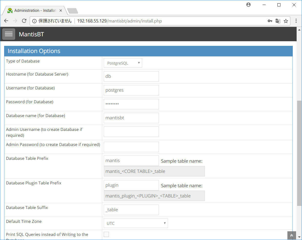Image resolution: width=302 pixels, height=240 pixels.
Task: Reload the install.php page
Action: pos(24,21)
